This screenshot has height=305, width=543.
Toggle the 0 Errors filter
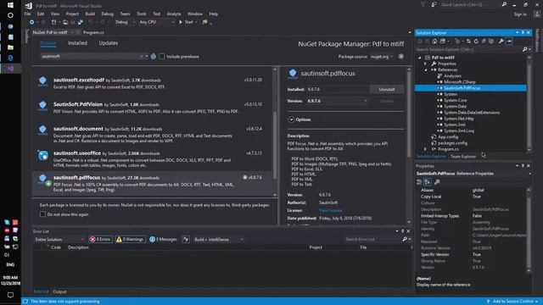[x=100, y=239]
